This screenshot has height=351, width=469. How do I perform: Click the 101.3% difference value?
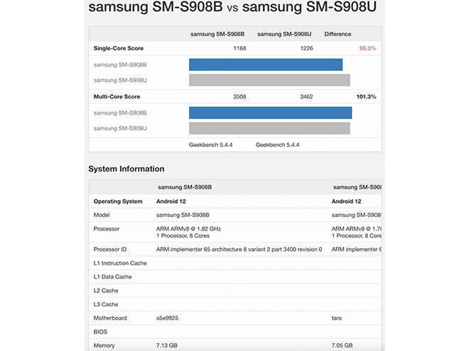click(x=366, y=96)
